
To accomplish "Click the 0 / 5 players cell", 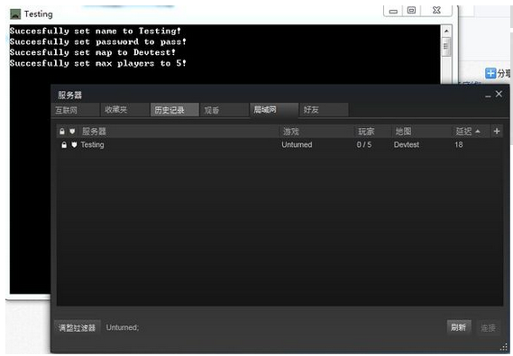I will click(x=364, y=144).
